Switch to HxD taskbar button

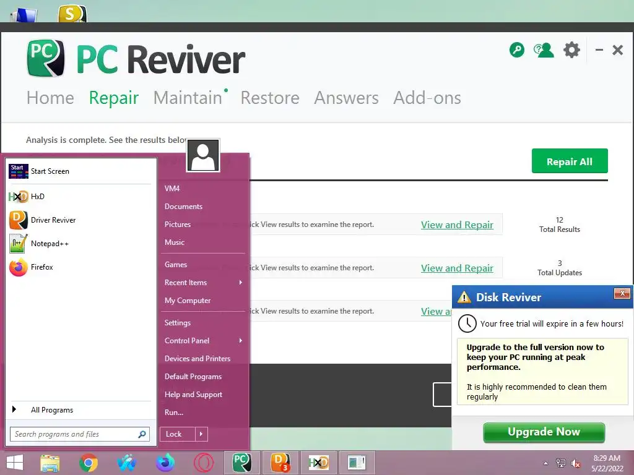pos(318,463)
